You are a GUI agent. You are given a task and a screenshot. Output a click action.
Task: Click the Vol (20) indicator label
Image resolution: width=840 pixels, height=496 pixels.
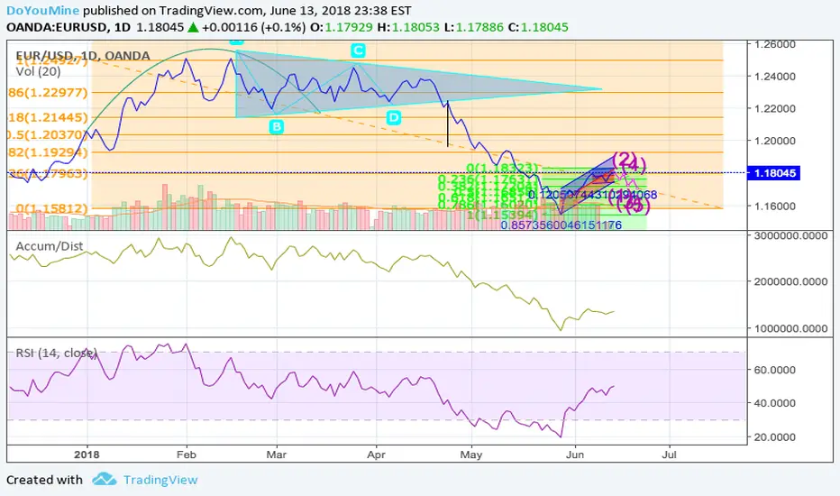click(x=38, y=71)
